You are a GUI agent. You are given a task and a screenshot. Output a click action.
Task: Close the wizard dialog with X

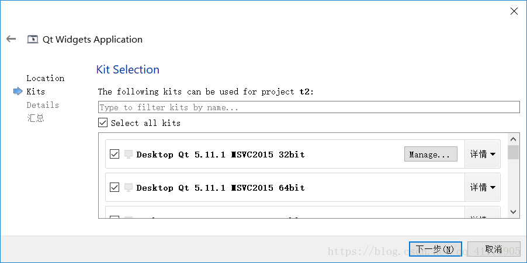514,11
